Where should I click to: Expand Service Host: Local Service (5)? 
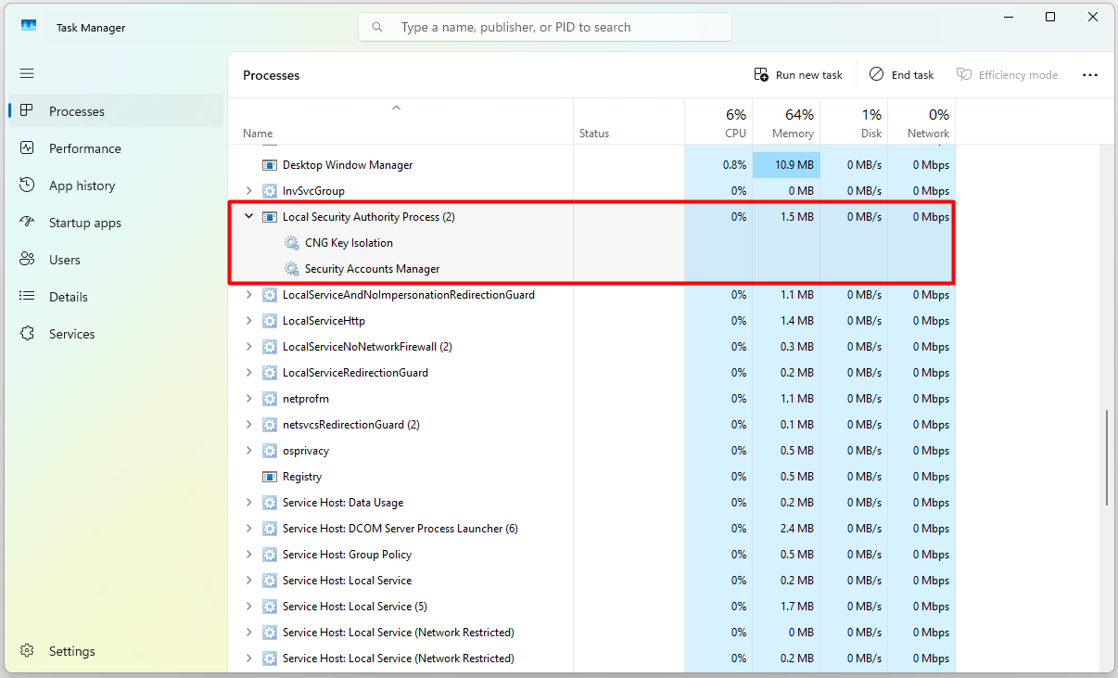pos(248,606)
